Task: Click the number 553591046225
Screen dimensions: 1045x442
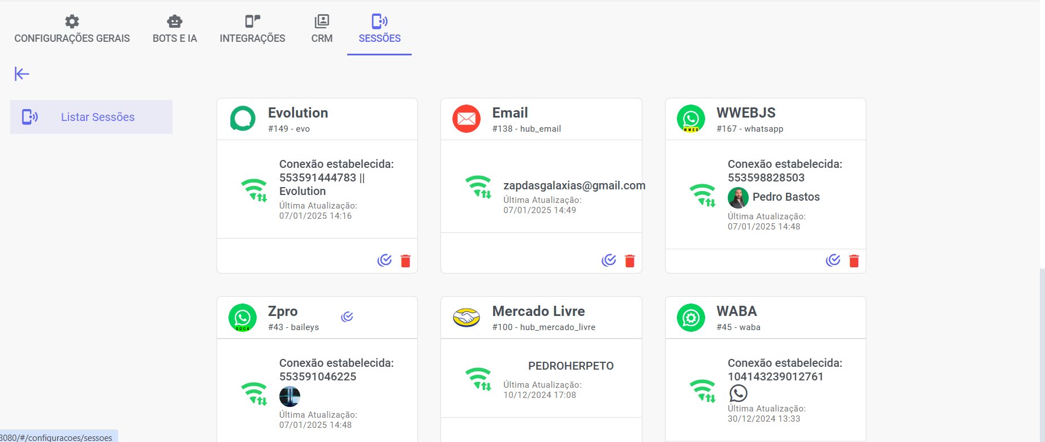Action: [318, 376]
